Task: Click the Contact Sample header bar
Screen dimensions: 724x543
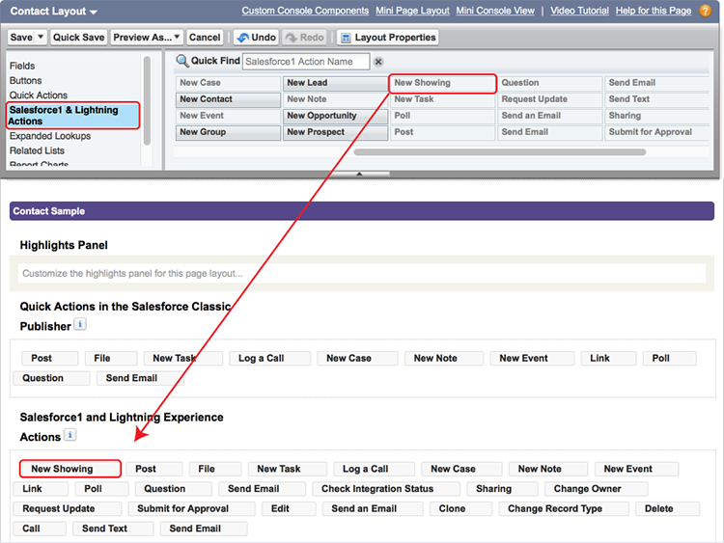Action: [x=362, y=211]
